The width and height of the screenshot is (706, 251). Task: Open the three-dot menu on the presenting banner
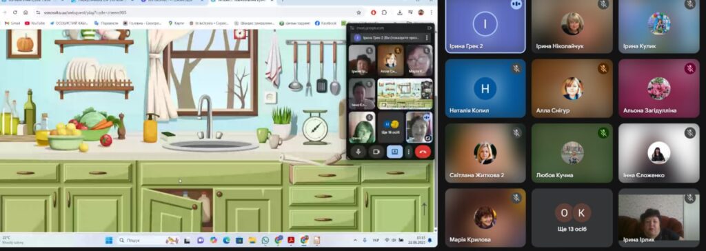[x=427, y=38]
